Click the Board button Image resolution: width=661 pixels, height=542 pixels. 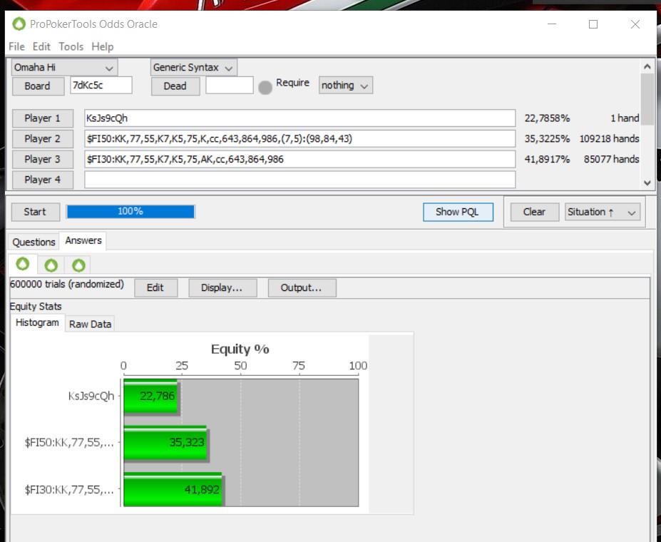pos(38,86)
